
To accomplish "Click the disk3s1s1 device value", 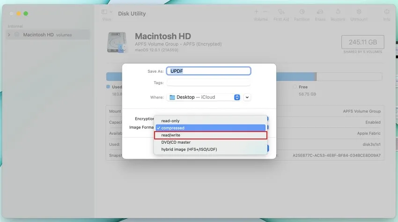I will 371,145.
